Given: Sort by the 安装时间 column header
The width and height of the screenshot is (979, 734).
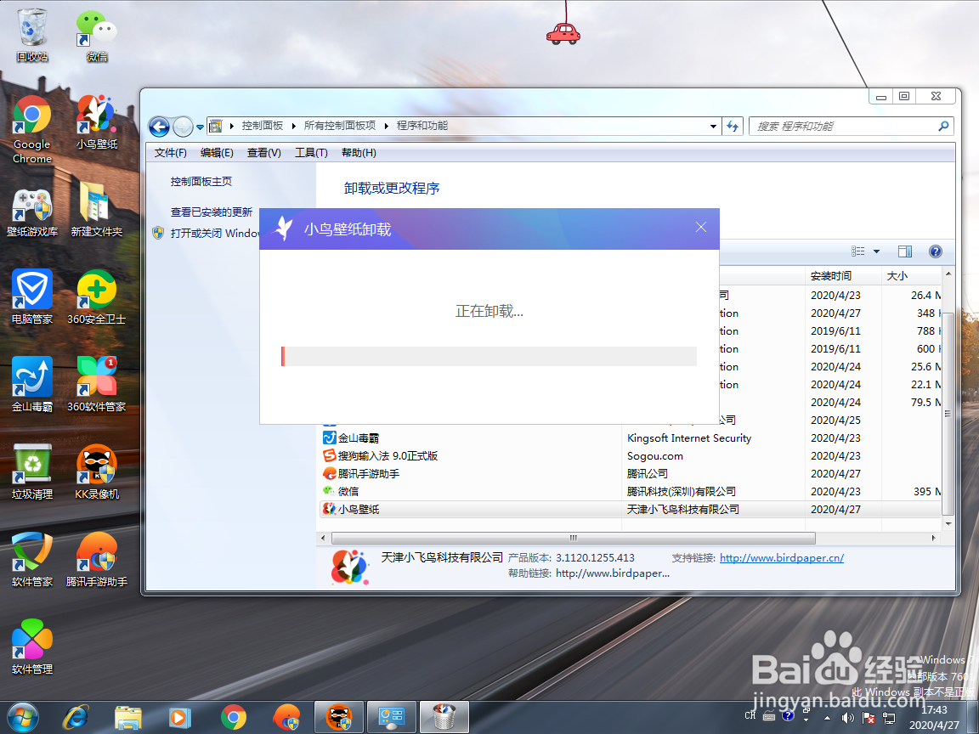Looking at the screenshot, I should [x=843, y=276].
